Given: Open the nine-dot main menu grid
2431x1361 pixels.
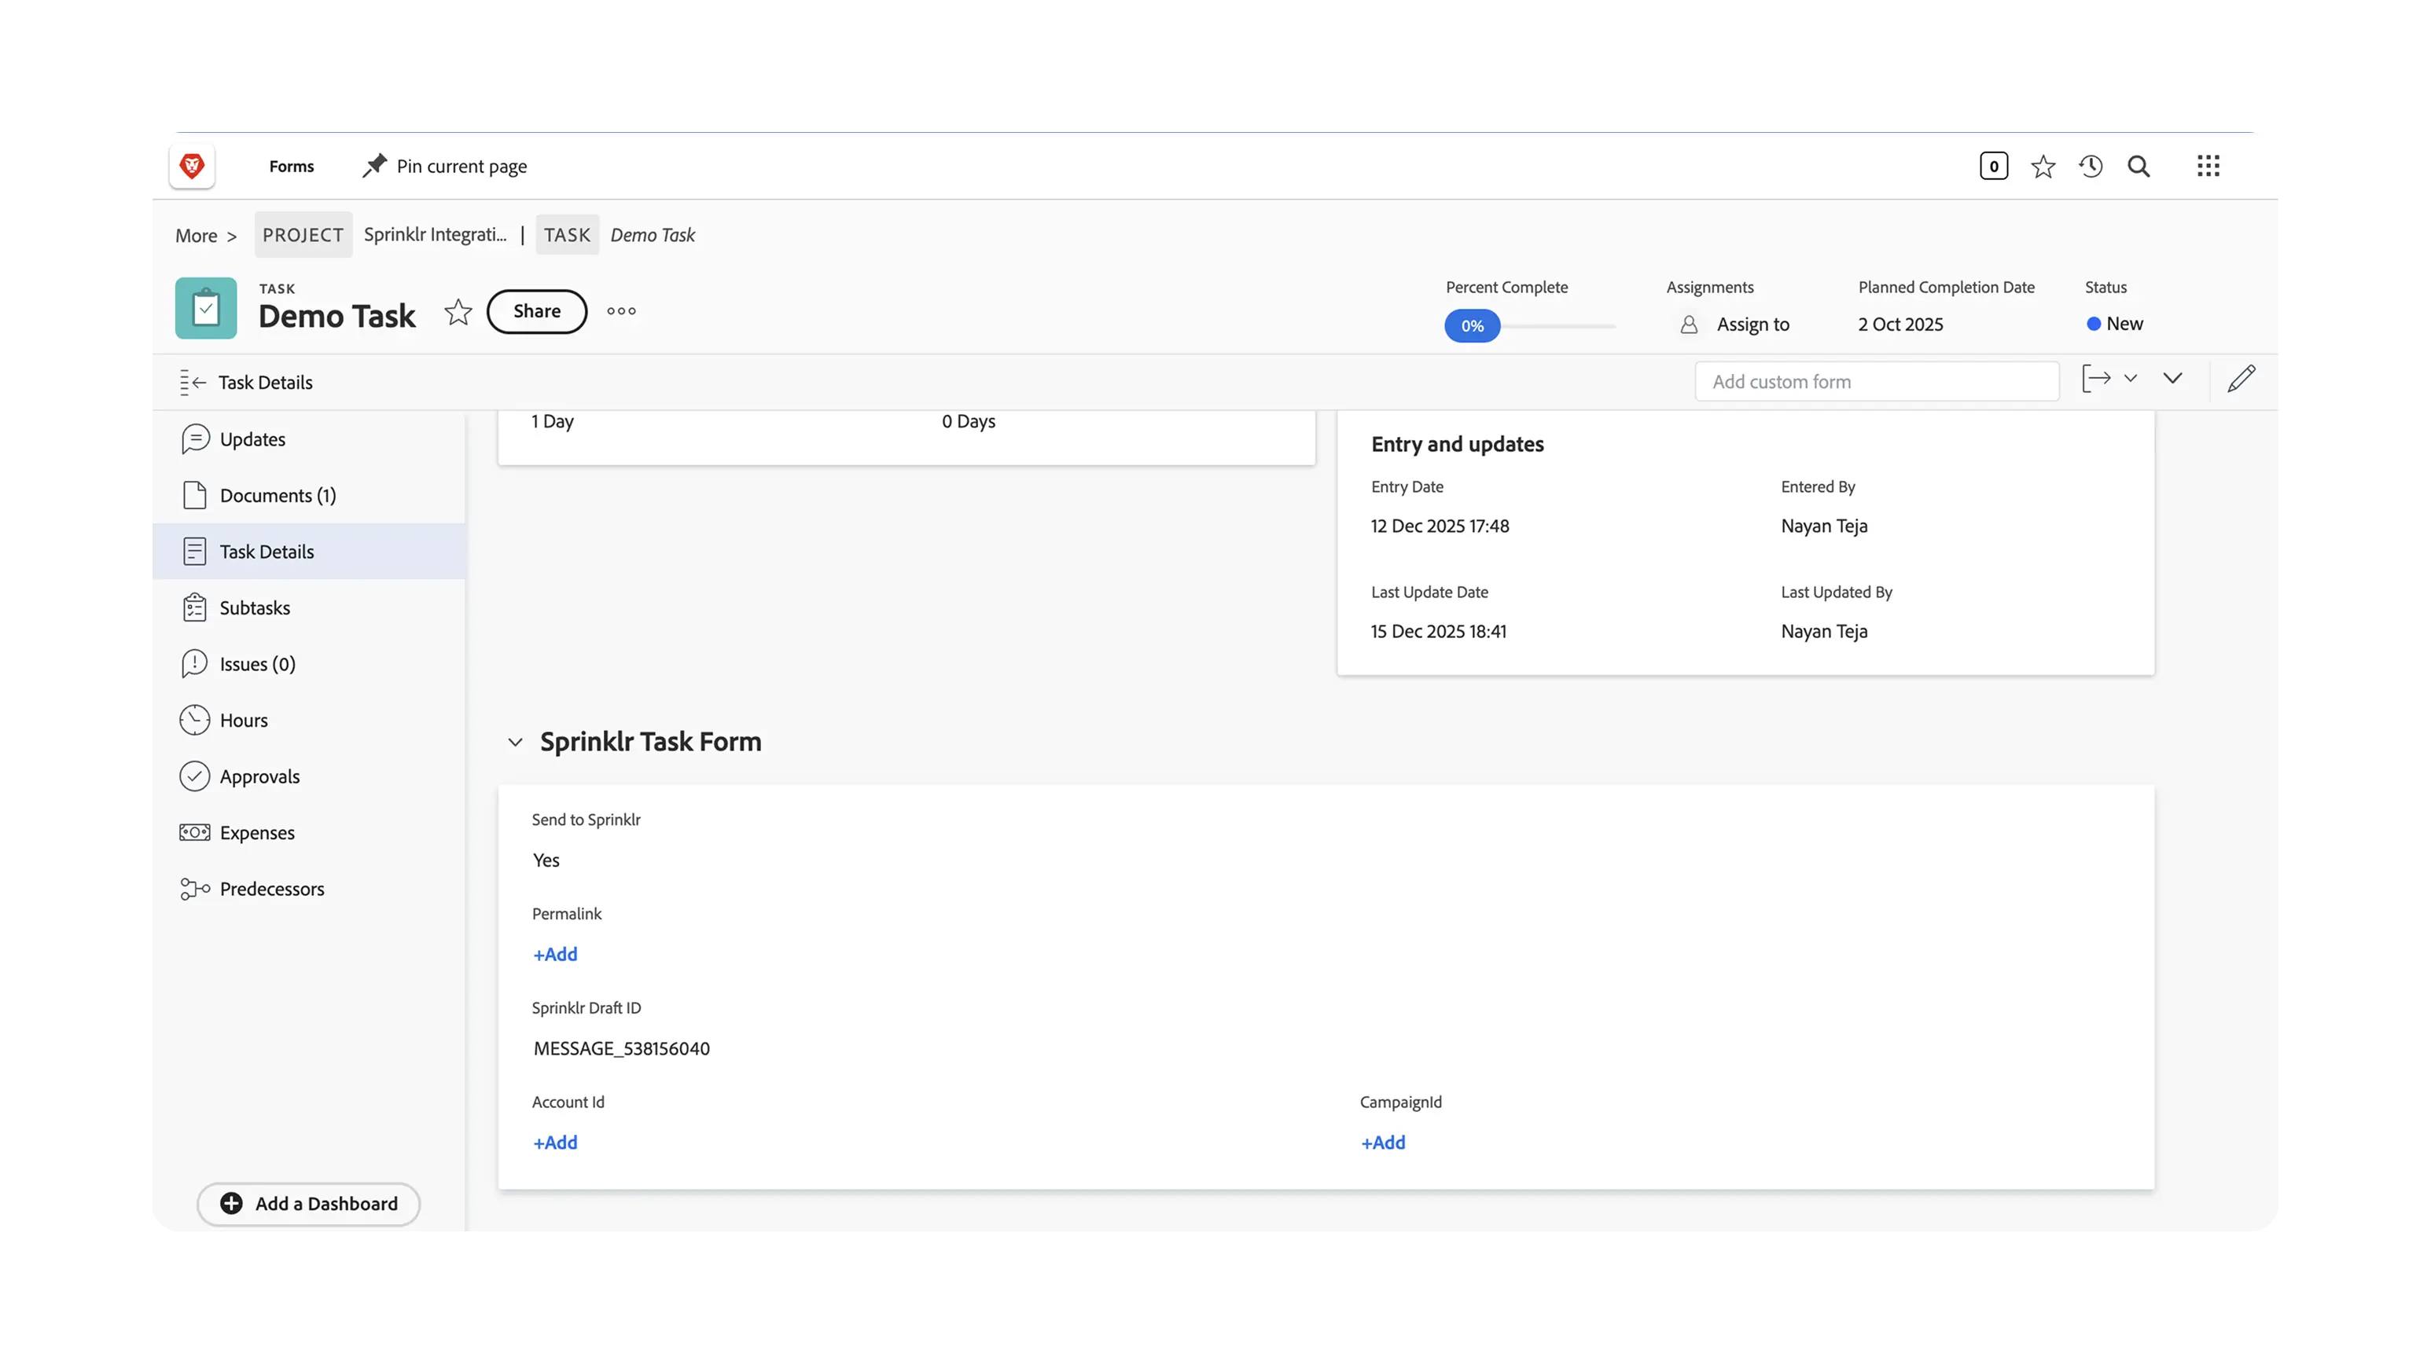Looking at the screenshot, I should point(2208,167).
